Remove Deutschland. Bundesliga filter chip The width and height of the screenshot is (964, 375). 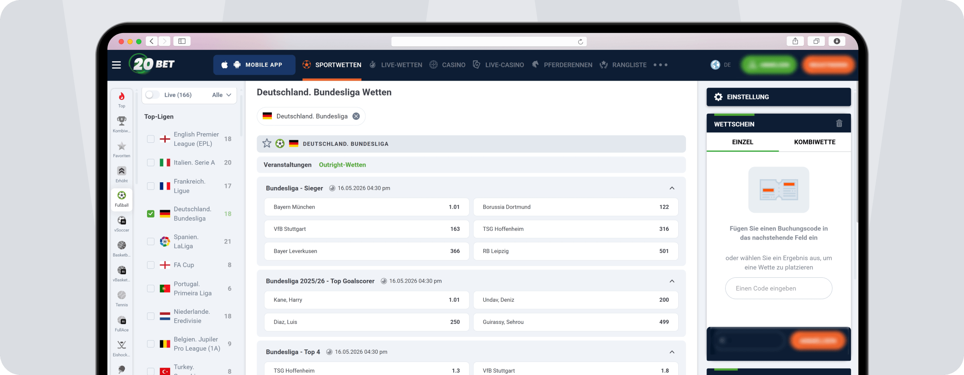pos(356,116)
